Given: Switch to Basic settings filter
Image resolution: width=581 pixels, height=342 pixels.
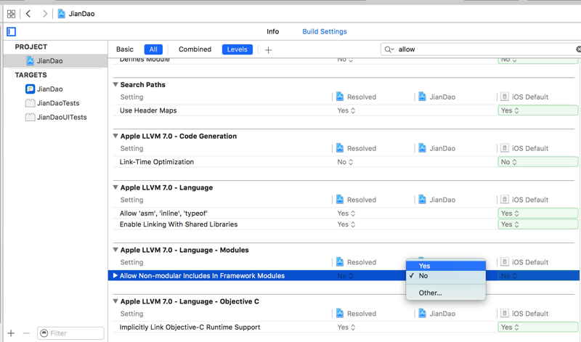Looking at the screenshot, I should (125, 49).
